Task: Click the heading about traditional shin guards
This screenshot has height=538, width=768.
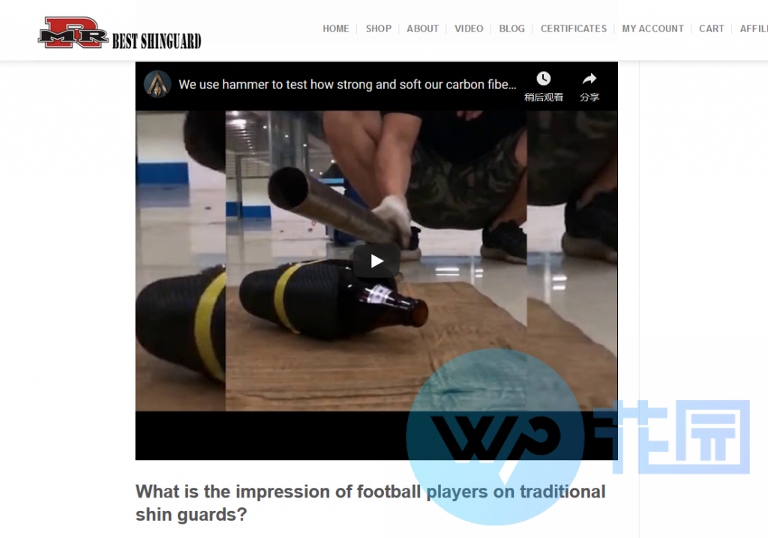Action: click(370, 503)
